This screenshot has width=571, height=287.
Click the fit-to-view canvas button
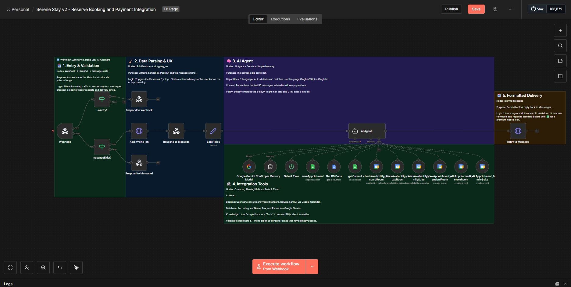tap(10, 268)
